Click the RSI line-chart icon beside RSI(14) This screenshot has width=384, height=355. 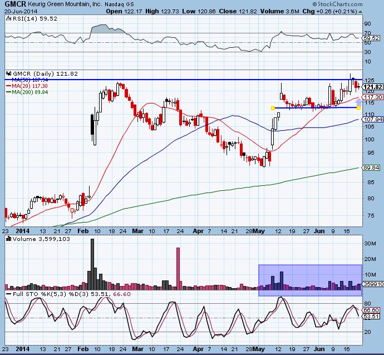pyautogui.click(x=8, y=18)
